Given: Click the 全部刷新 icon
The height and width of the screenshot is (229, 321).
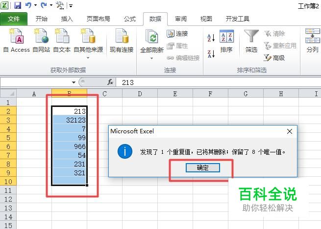Looking at the screenshot, I should (152, 36).
